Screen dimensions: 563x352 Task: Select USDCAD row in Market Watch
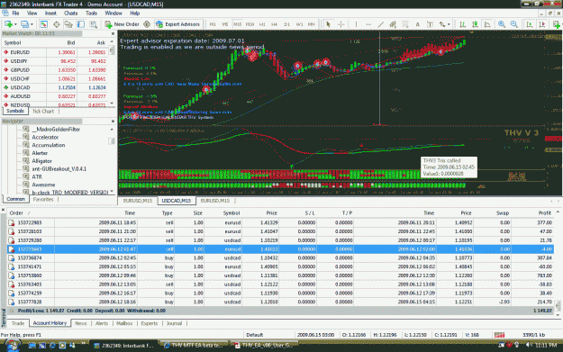tap(55, 87)
